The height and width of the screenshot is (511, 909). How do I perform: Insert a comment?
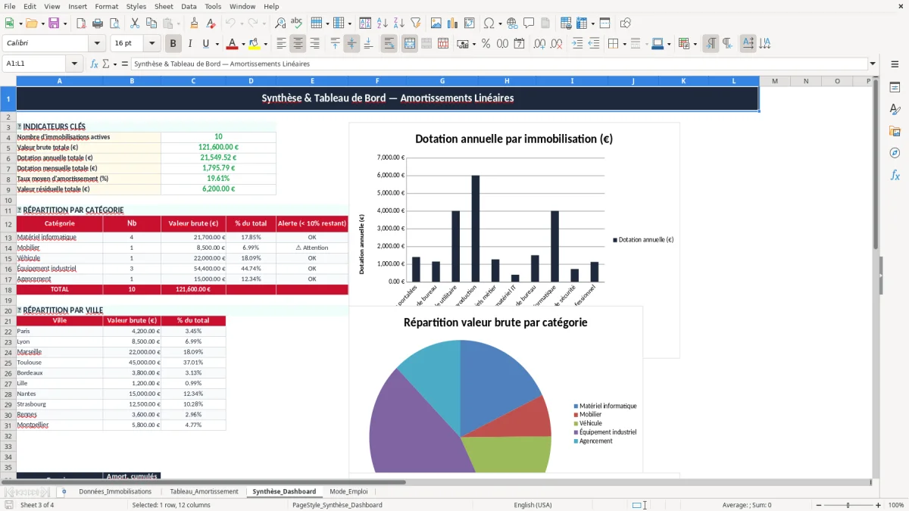(x=529, y=23)
